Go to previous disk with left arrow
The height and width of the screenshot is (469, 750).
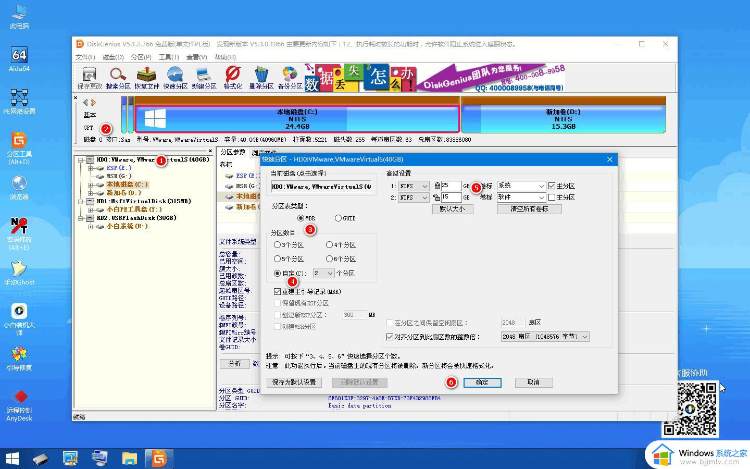click(x=85, y=102)
